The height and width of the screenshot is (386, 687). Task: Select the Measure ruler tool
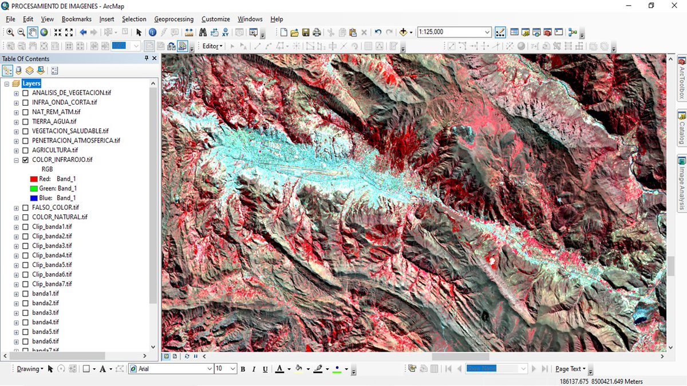coord(189,32)
